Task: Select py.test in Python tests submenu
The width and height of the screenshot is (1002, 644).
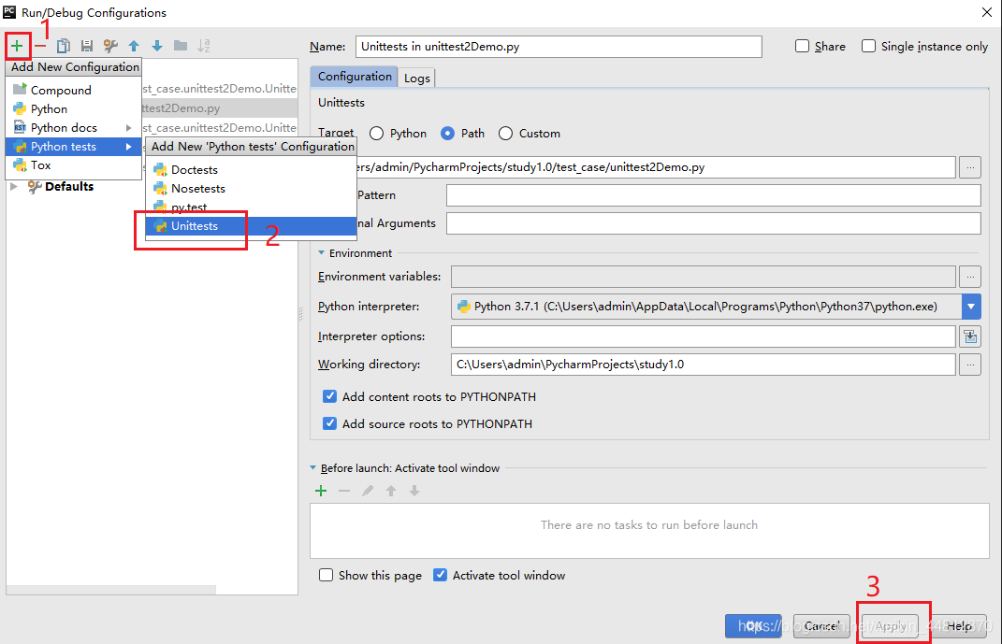Action: 251,207
